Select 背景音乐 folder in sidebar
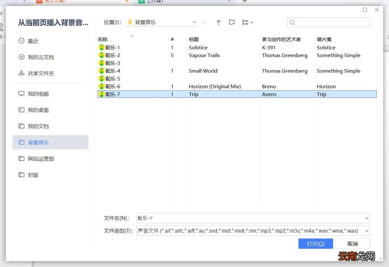The width and height of the screenshot is (389, 267). [51, 142]
